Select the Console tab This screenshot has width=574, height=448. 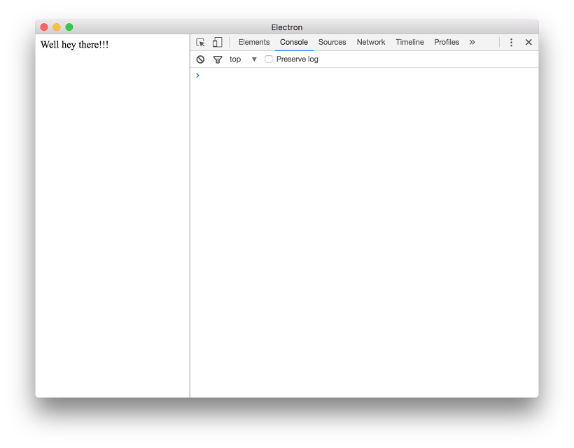pos(294,43)
